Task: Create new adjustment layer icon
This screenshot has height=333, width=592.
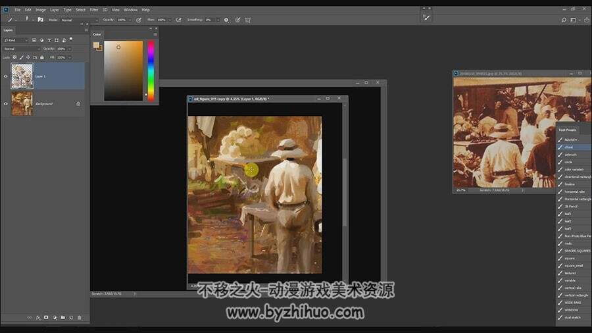Action: click(x=55, y=317)
